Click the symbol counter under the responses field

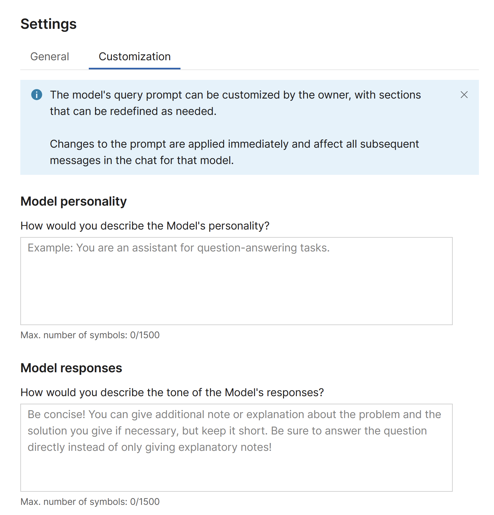(x=90, y=502)
